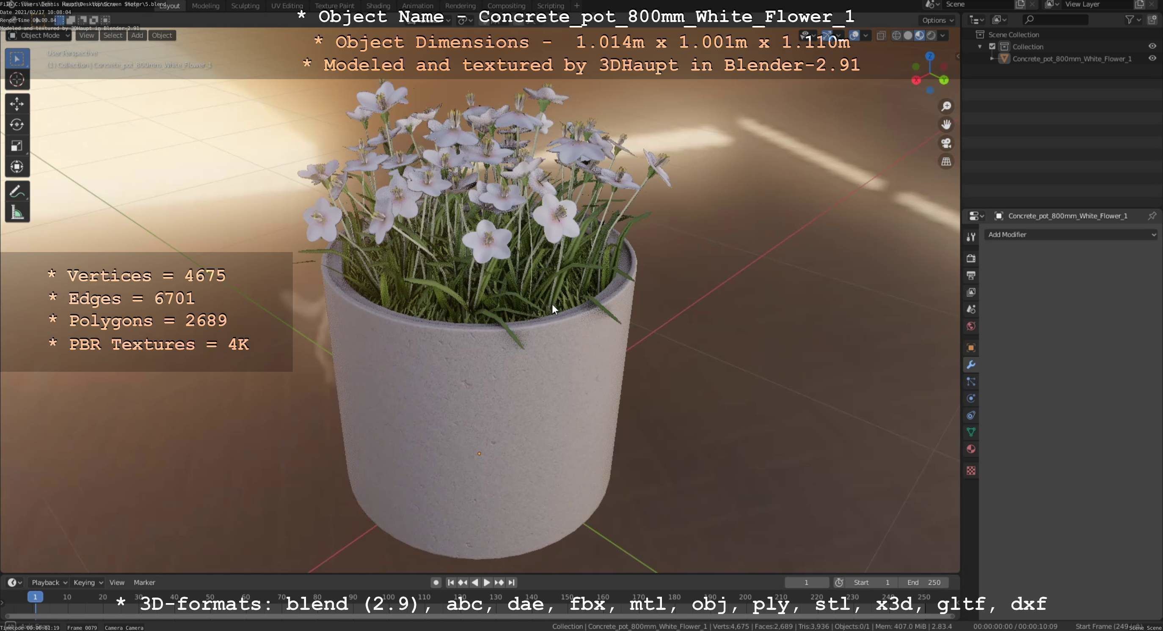Open outliner filter dropdown

[1133, 19]
